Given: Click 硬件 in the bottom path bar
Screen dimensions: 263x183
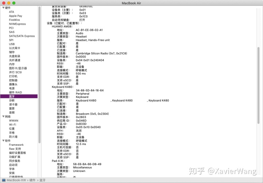Looking at the screenshot, I should 33,180.
